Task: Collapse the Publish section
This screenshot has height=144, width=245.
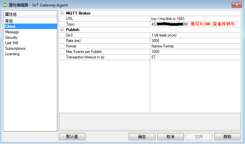Action: (x=62, y=30)
